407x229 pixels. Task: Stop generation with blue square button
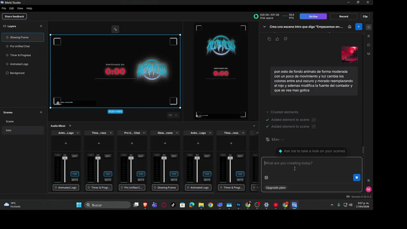357,177
